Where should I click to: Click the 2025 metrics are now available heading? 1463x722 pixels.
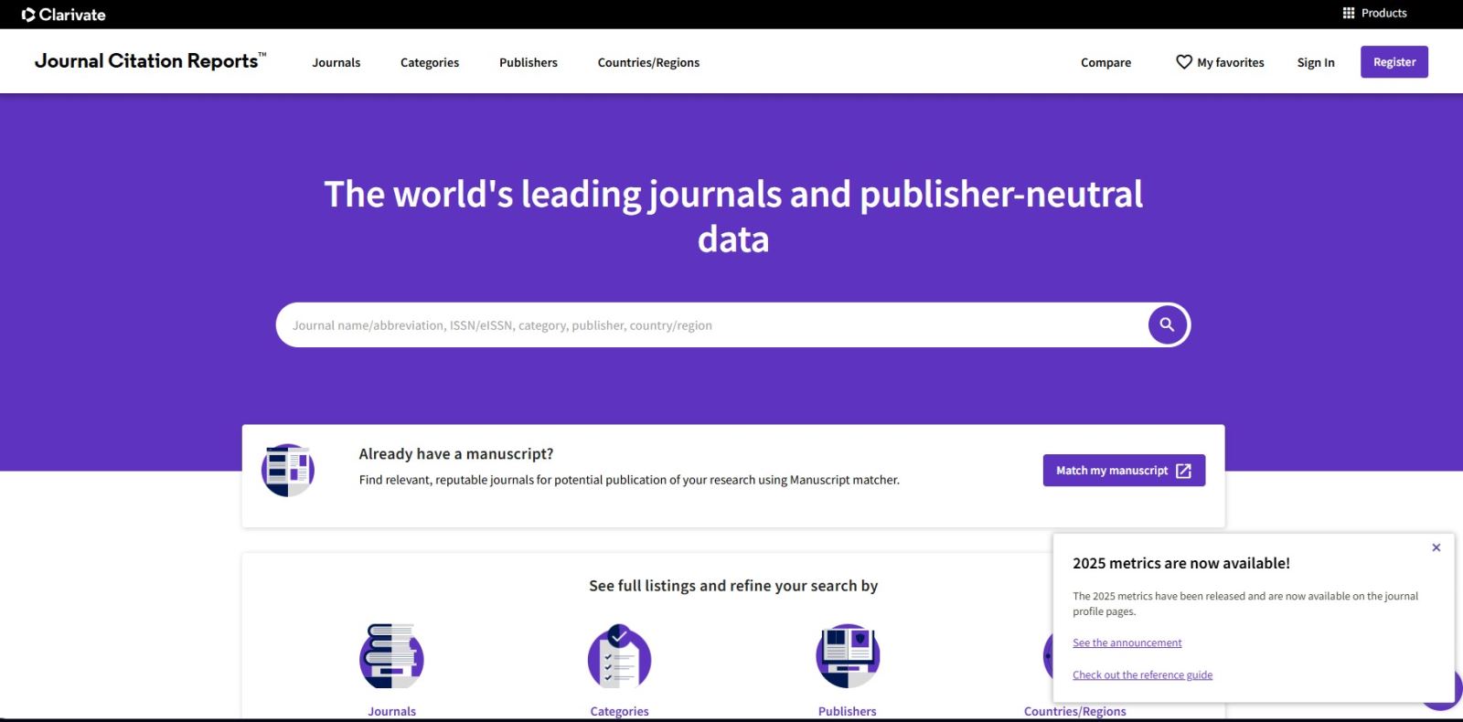click(x=1180, y=564)
